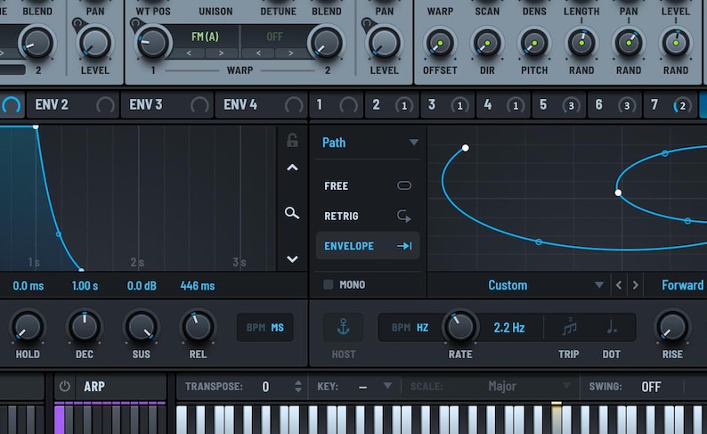The image size is (707, 434).
Task: Click the highlighted key on the keyboard
Action: (557, 418)
